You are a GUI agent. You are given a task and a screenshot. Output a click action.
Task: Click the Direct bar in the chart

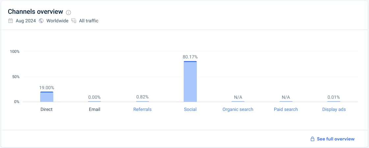click(47, 96)
